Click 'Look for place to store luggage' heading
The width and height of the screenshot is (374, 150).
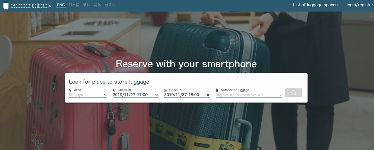(109, 82)
